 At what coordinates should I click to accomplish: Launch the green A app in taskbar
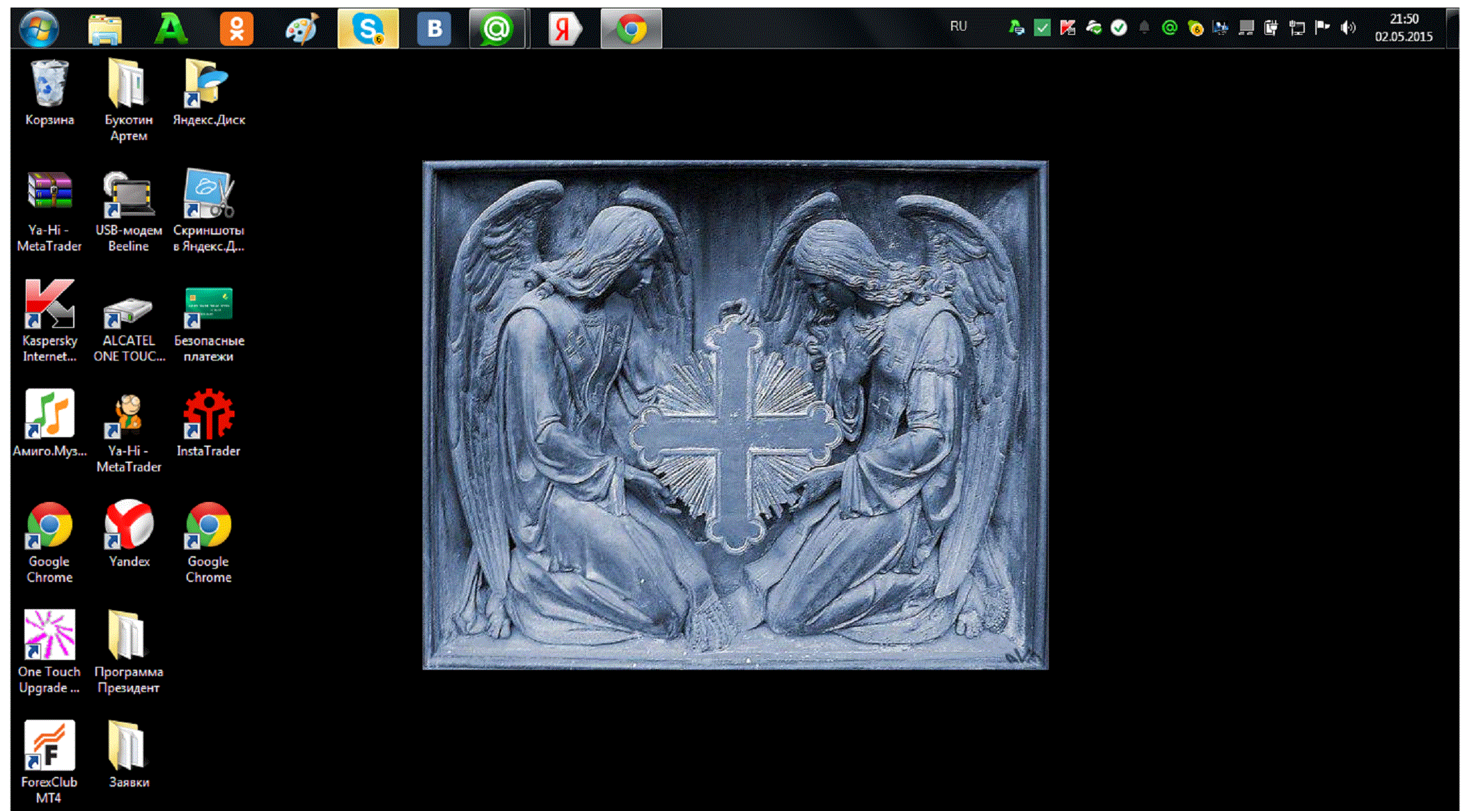pyautogui.click(x=171, y=29)
